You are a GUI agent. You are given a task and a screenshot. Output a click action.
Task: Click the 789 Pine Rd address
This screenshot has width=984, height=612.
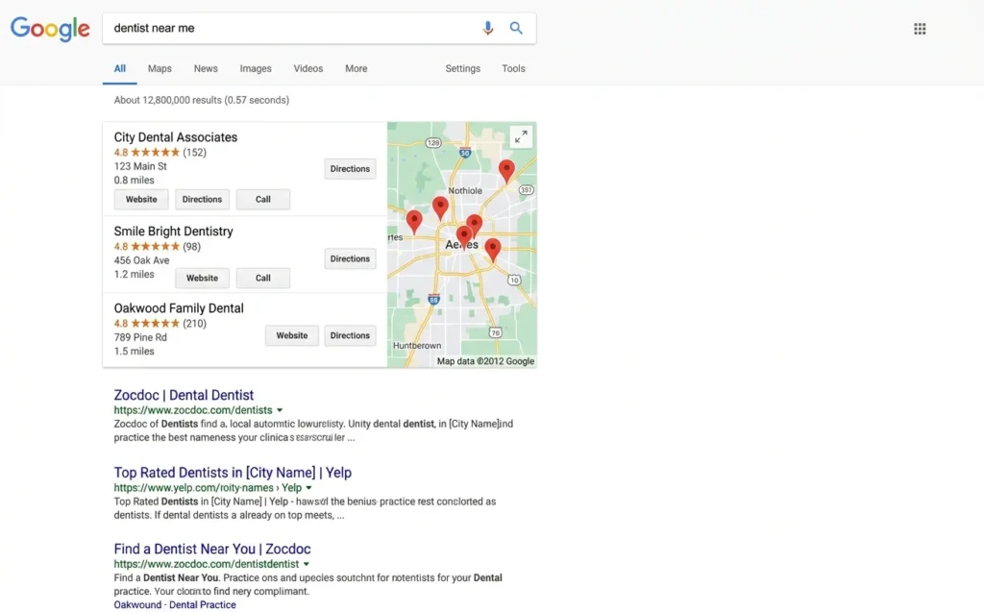[x=140, y=337]
